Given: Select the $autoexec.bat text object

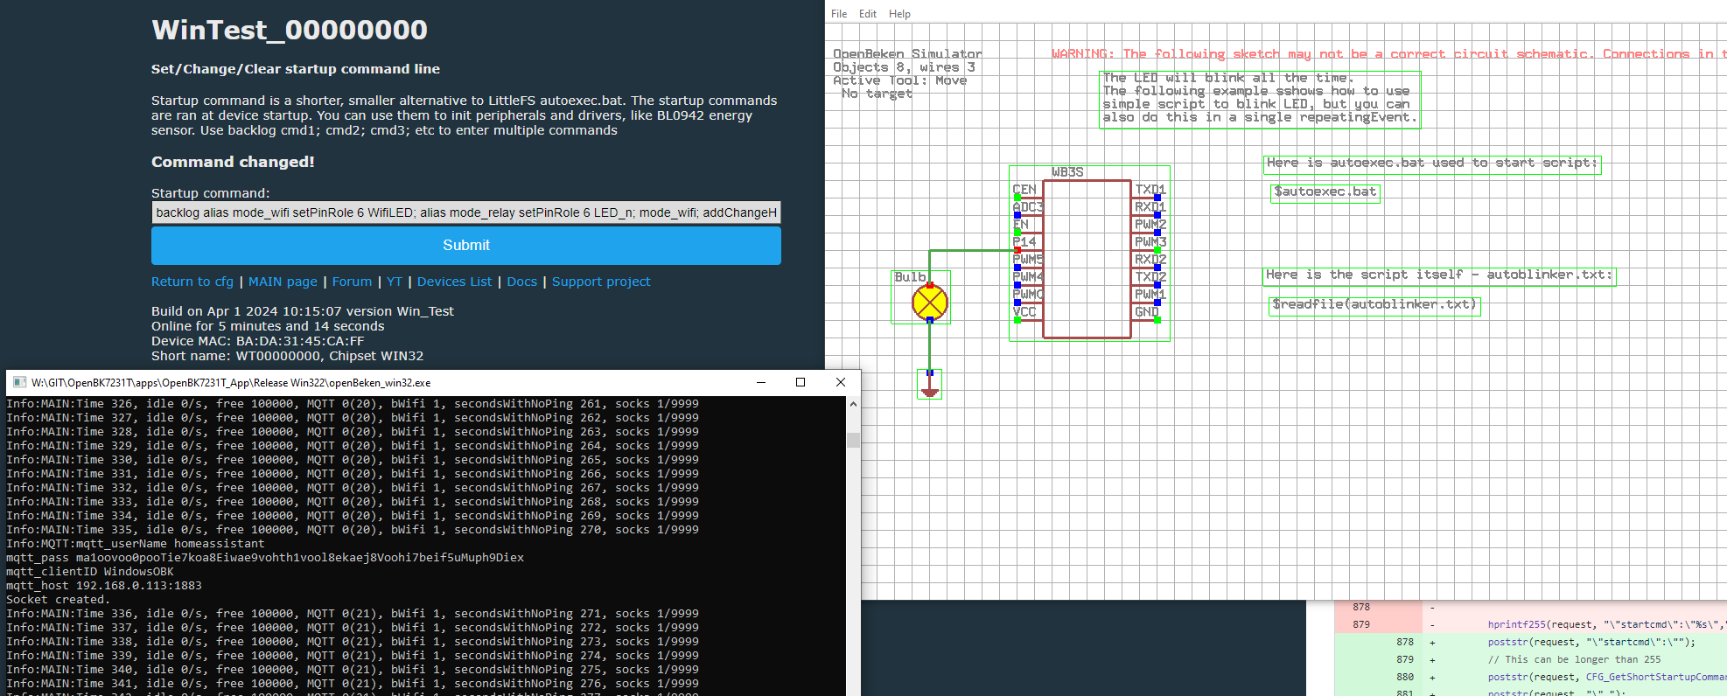Looking at the screenshot, I should [1325, 192].
